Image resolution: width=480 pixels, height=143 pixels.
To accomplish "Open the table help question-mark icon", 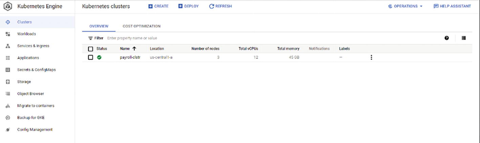I will click(447, 38).
